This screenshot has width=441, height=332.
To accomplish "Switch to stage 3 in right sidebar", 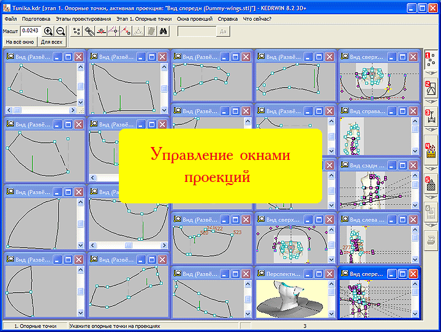I will (x=431, y=116).
